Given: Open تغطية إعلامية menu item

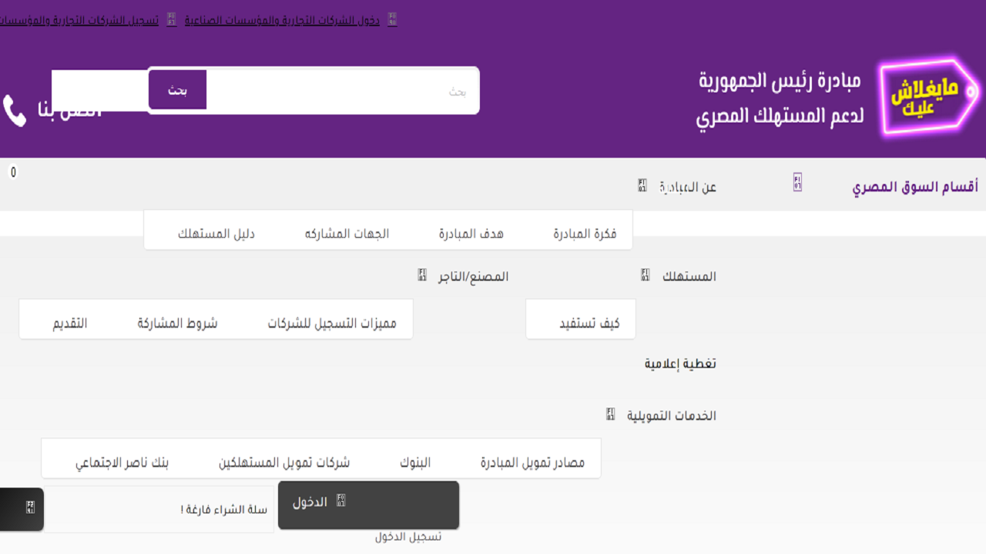Looking at the screenshot, I should pyautogui.click(x=681, y=363).
